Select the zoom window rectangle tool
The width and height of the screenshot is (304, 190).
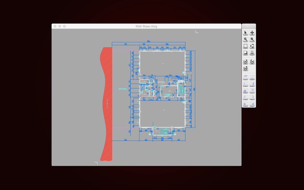pos(245,46)
